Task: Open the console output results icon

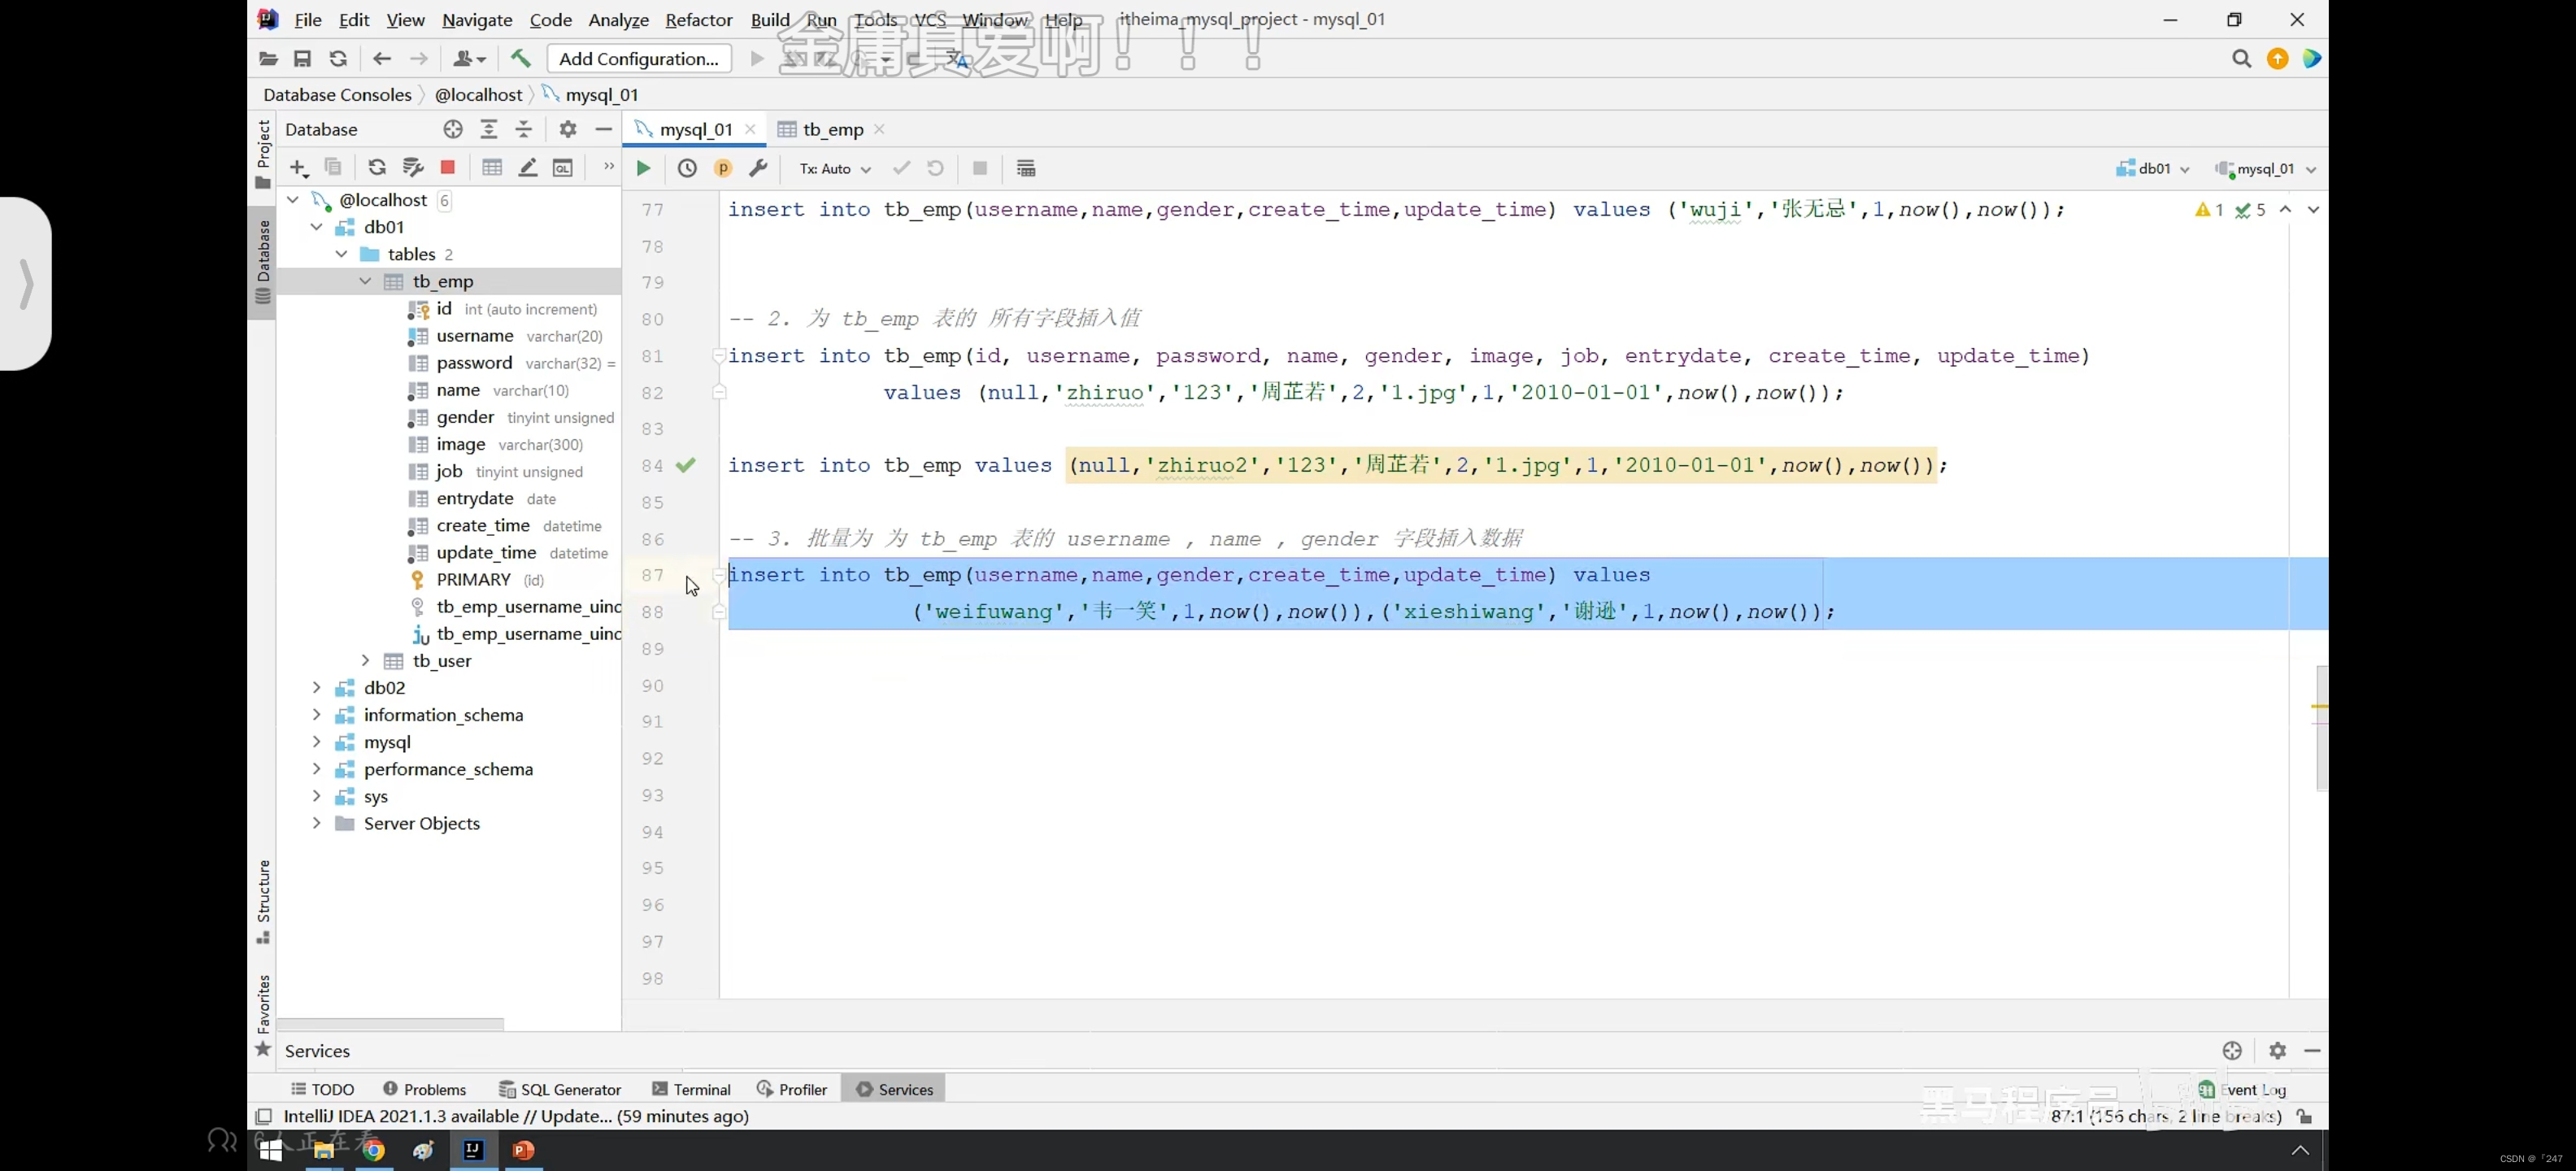Action: tap(1026, 168)
